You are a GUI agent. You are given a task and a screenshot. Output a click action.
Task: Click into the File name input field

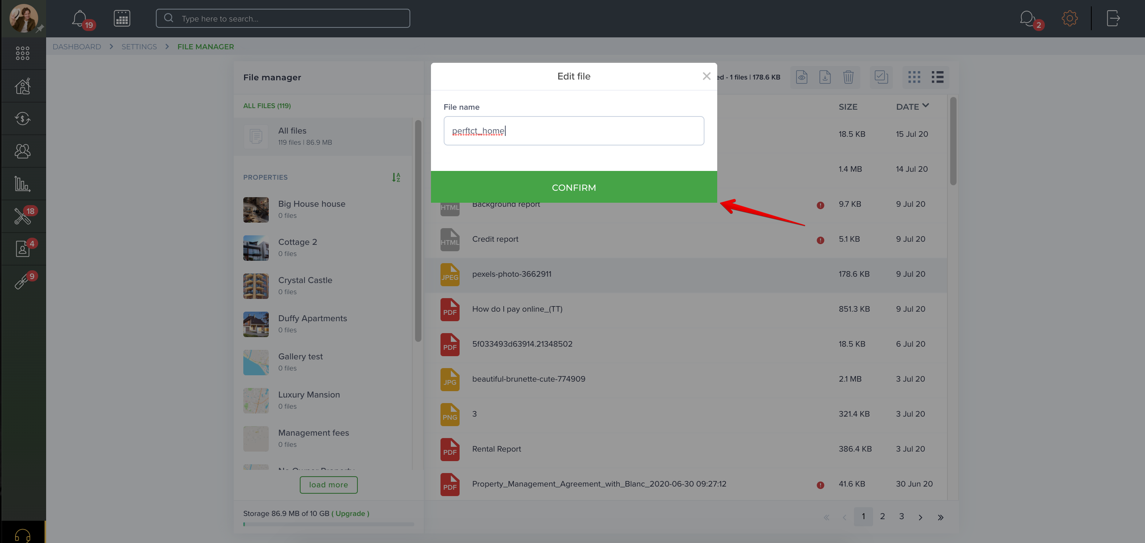tap(573, 131)
